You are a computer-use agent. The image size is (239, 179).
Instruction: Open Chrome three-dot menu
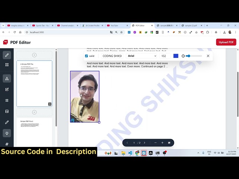236,32
